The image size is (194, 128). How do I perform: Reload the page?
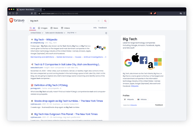[17, 13]
